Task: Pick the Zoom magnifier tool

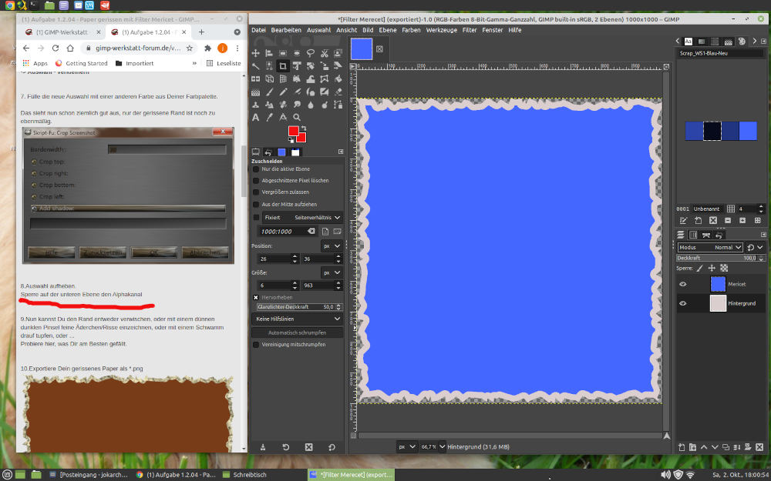Action: pyautogui.click(x=296, y=117)
